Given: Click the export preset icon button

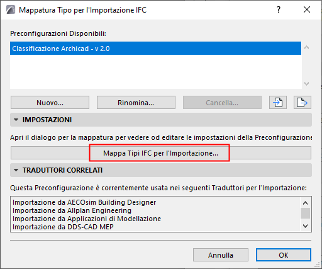Looking at the screenshot, I should (303, 103).
